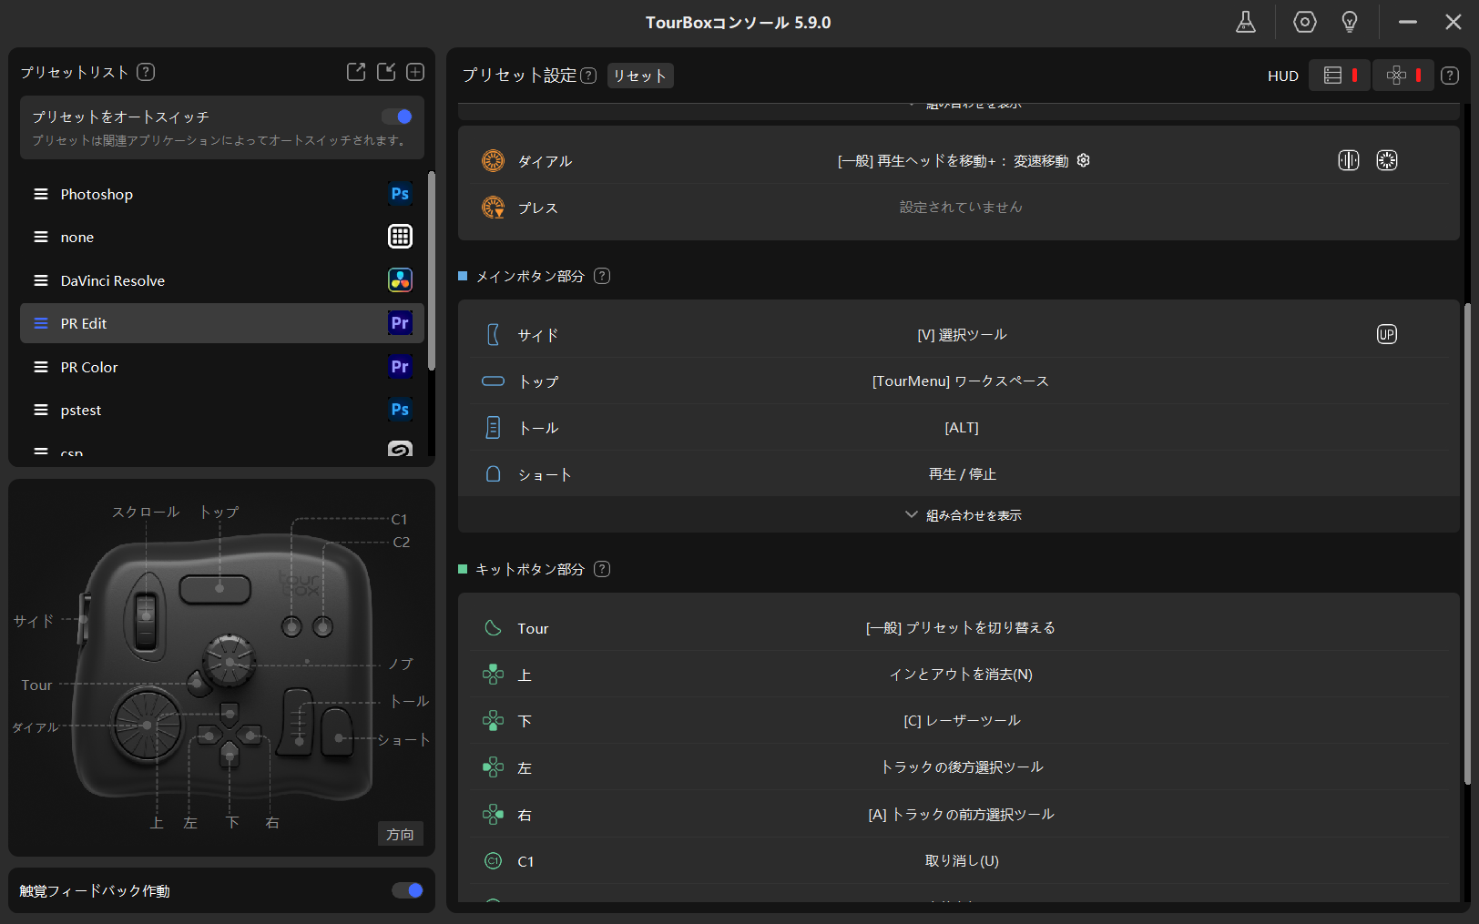Screen dimensions: 1479x924
Task: Open the settings gear icon at top right
Action: (1304, 22)
